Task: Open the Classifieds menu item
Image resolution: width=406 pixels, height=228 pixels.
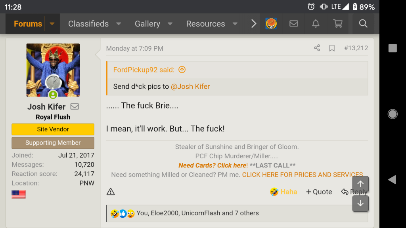Action: 88,24
